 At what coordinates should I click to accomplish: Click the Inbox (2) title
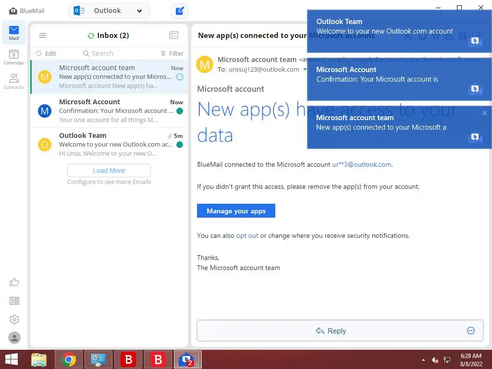click(x=113, y=36)
